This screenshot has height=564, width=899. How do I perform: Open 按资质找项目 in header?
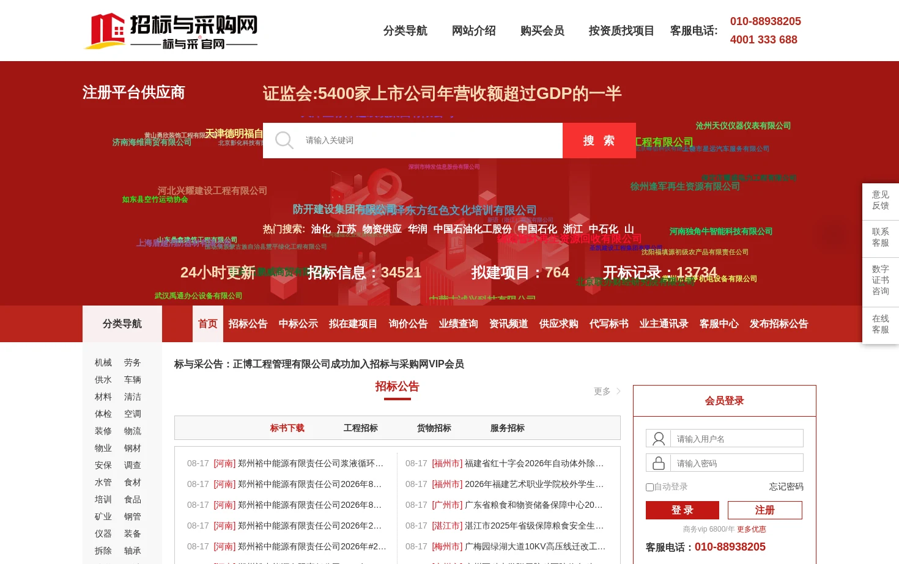[621, 31]
